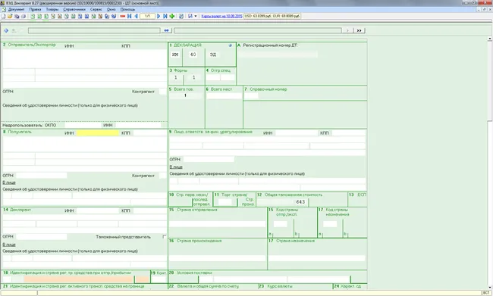Go to next sheet arrow
This screenshot has width=493, height=296.
point(159,16)
